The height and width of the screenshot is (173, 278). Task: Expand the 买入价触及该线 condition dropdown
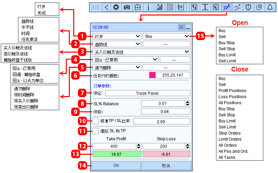(x=141, y=52)
